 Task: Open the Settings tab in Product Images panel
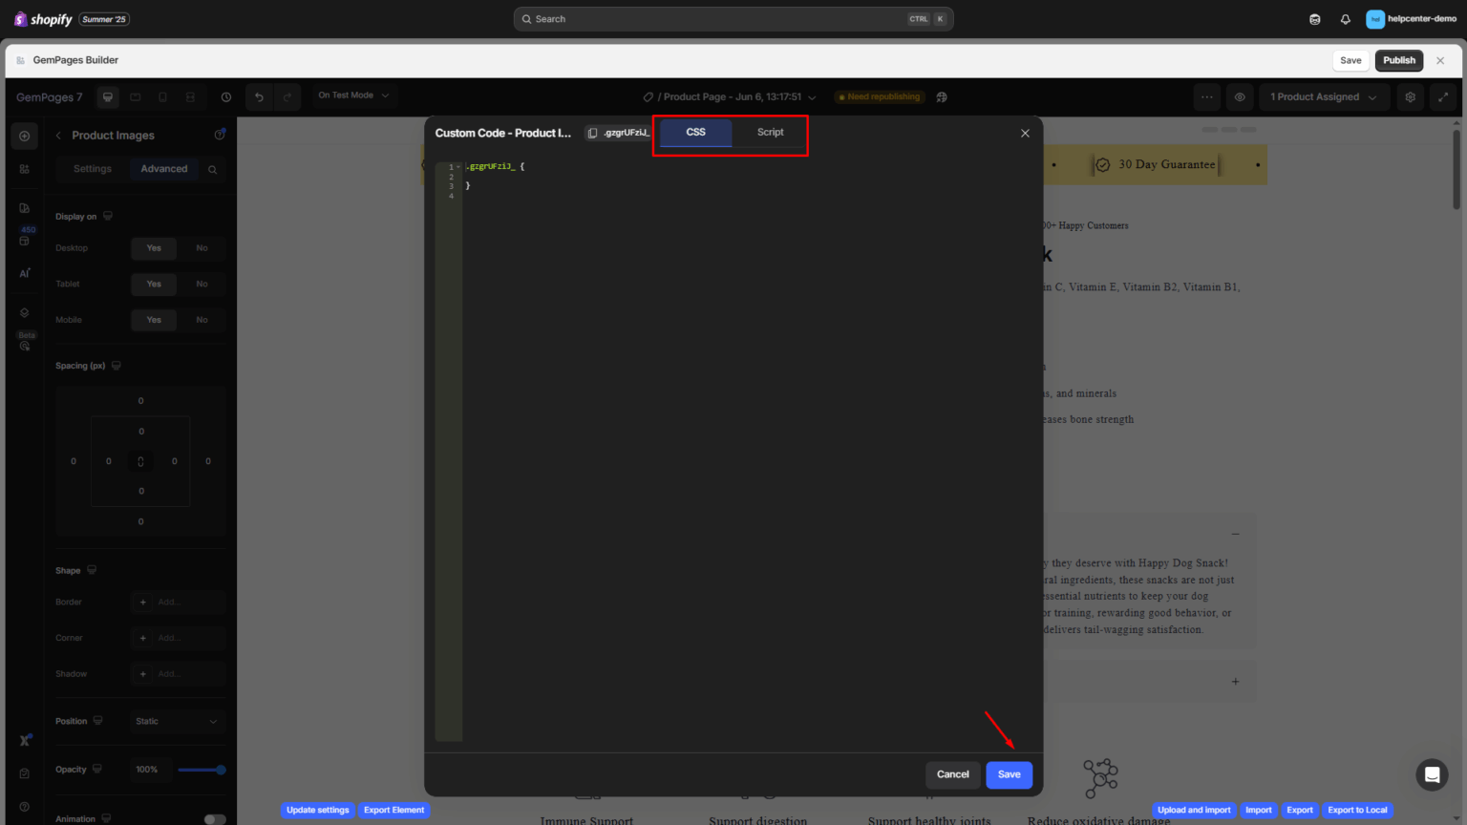(92, 168)
